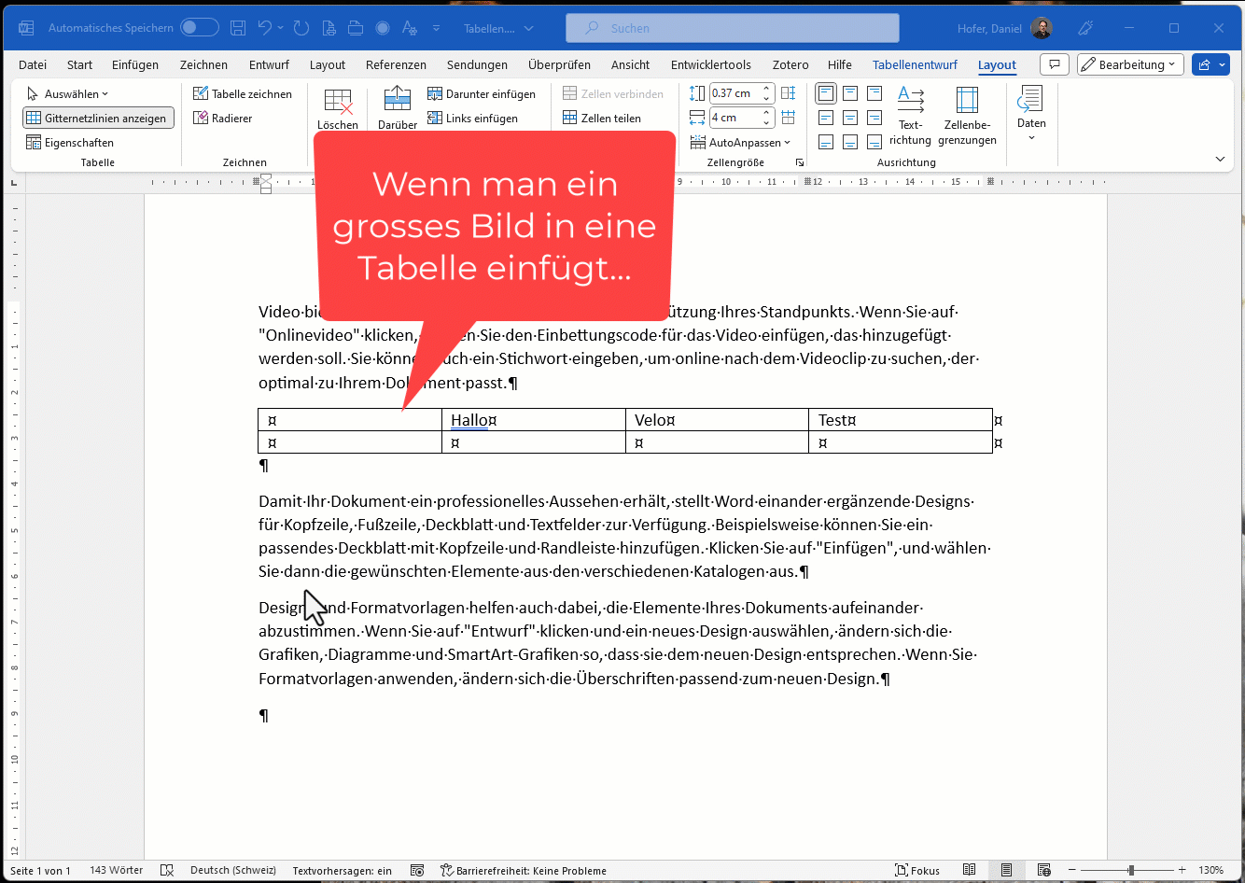Viewport: 1245px width, 883px height.
Task: Open Zellenbegrenzungen cell margins
Action: [967, 101]
